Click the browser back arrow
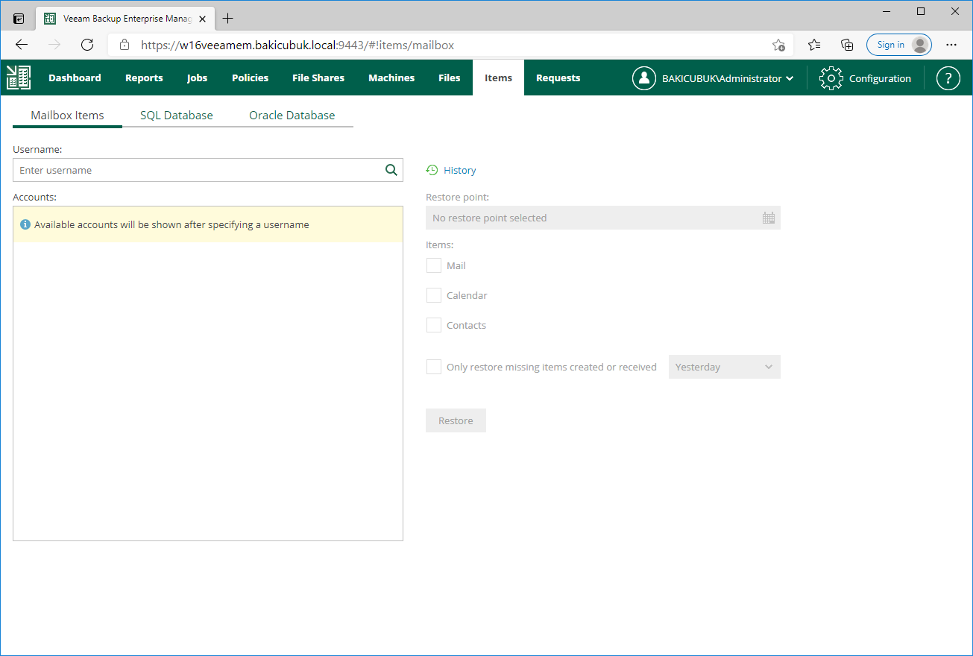The image size is (973, 656). click(x=22, y=45)
